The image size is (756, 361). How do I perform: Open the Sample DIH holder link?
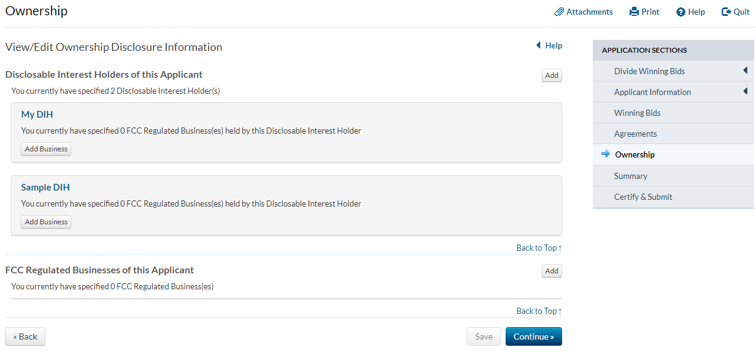[45, 188]
